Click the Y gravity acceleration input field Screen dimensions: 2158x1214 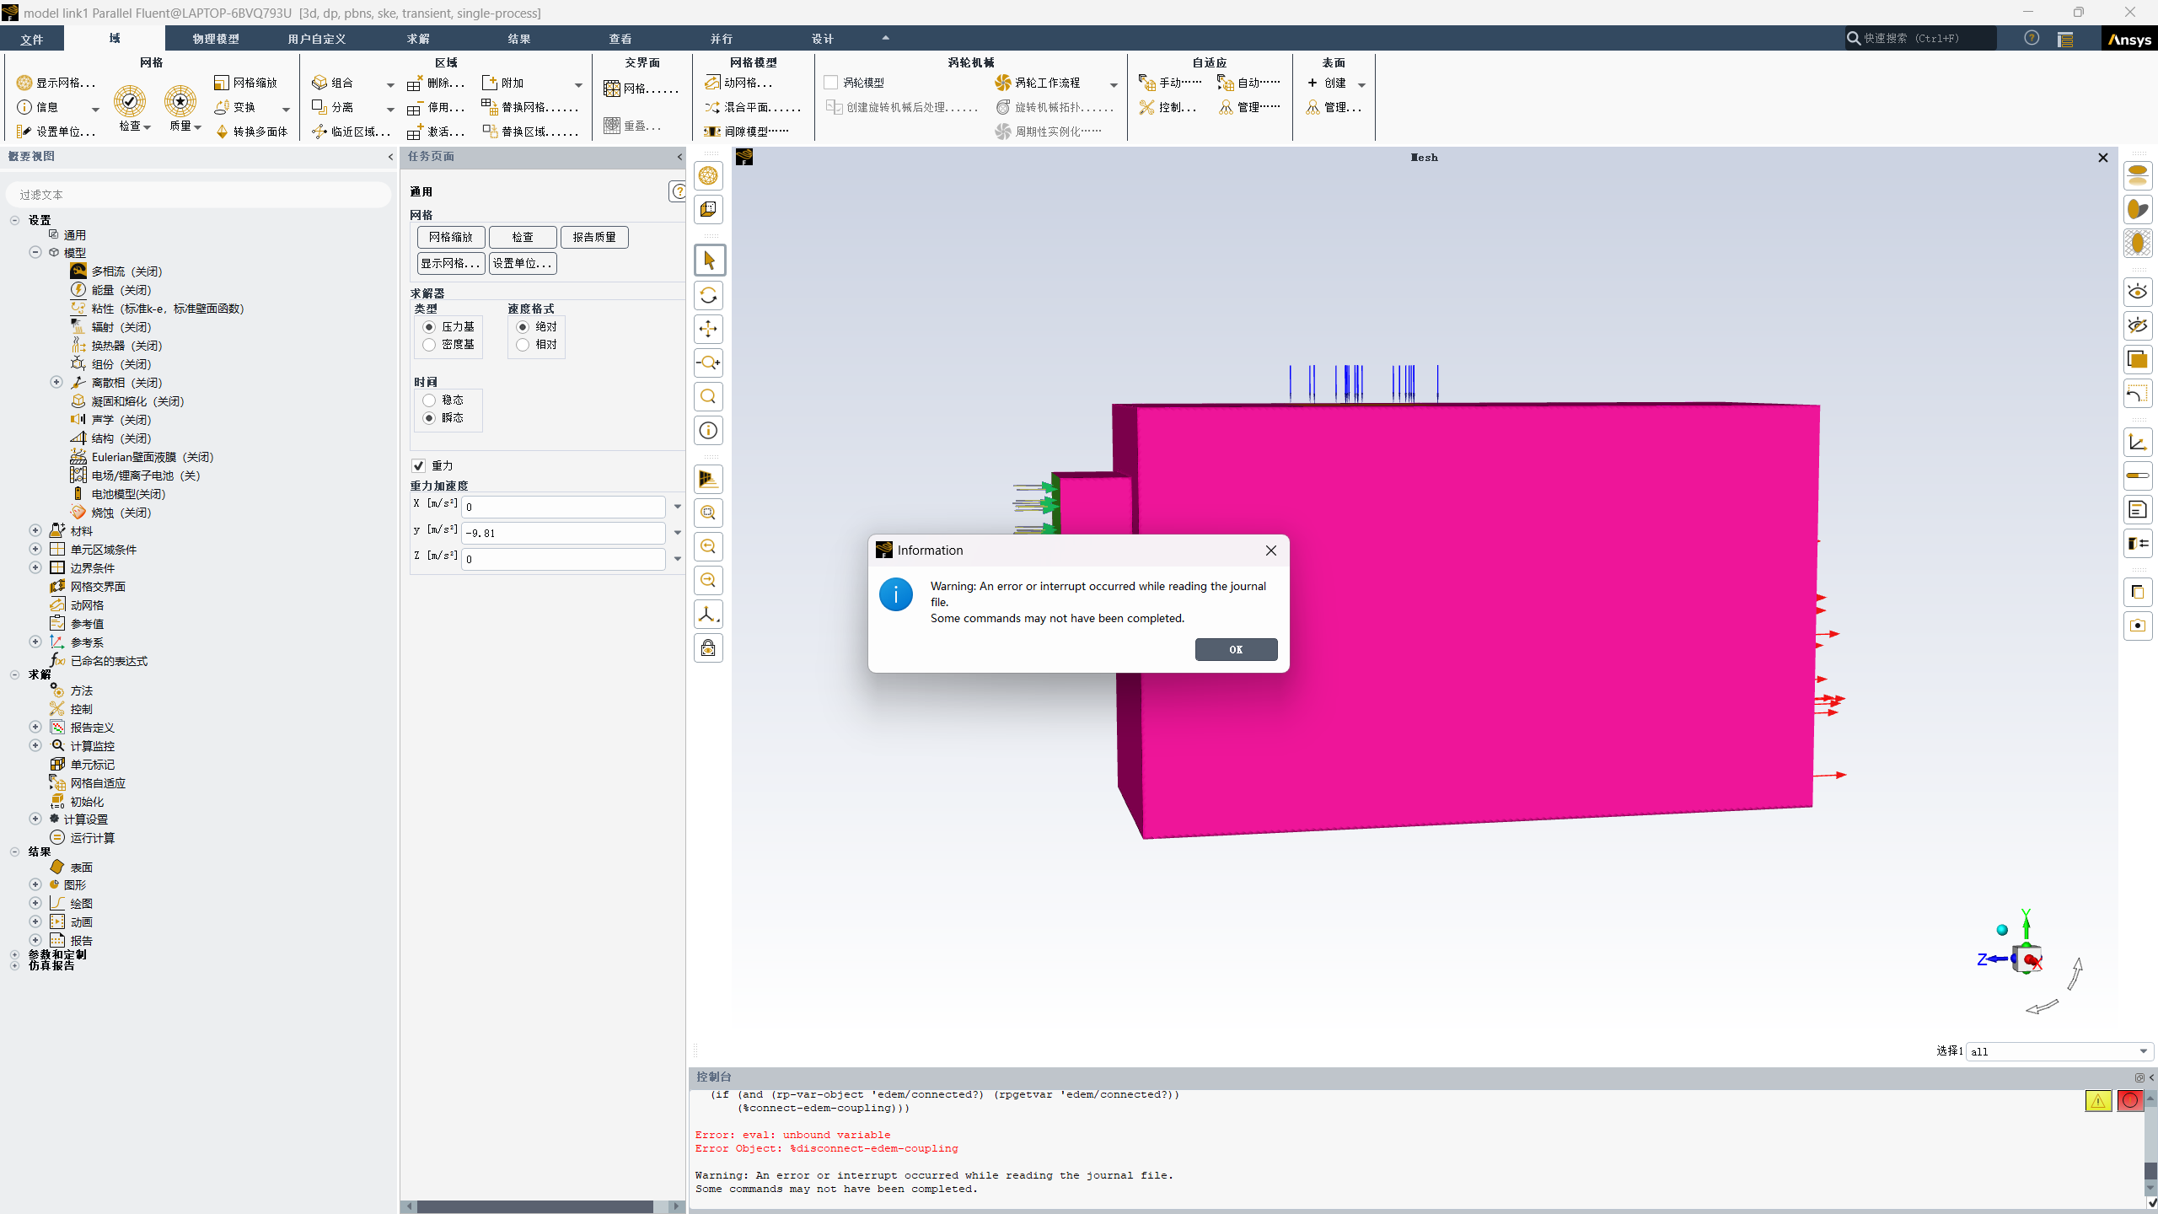click(x=563, y=533)
